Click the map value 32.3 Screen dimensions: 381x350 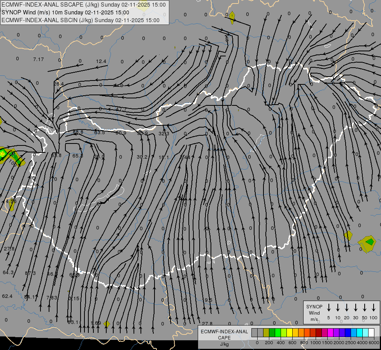(164, 134)
